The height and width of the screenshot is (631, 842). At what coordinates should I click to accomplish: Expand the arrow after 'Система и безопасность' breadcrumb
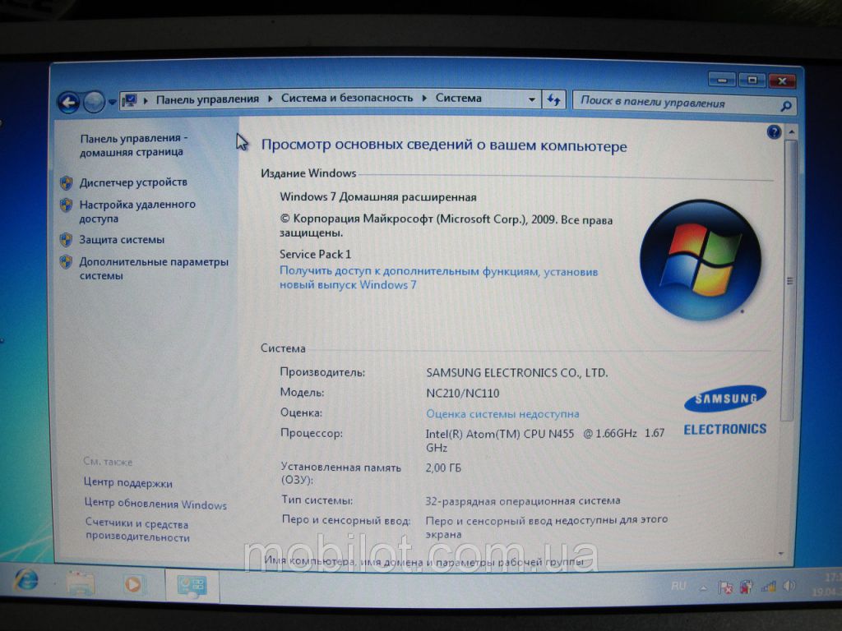click(424, 99)
